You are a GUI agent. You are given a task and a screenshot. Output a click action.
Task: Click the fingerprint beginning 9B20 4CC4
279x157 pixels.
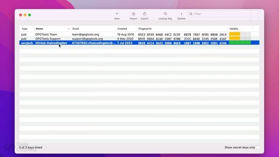click(182, 43)
